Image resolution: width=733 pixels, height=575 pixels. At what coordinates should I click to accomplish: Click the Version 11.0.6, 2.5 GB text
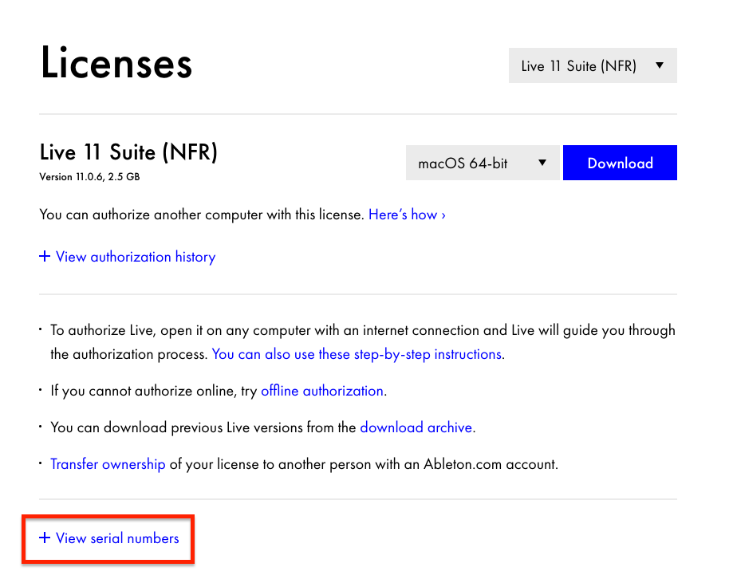pyautogui.click(x=89, y=177)
